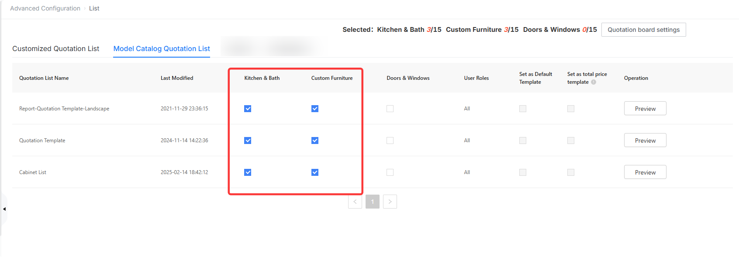Set Quotation Template as default template
The width and height of the screenshot is (739, 257).
[523, 140]
